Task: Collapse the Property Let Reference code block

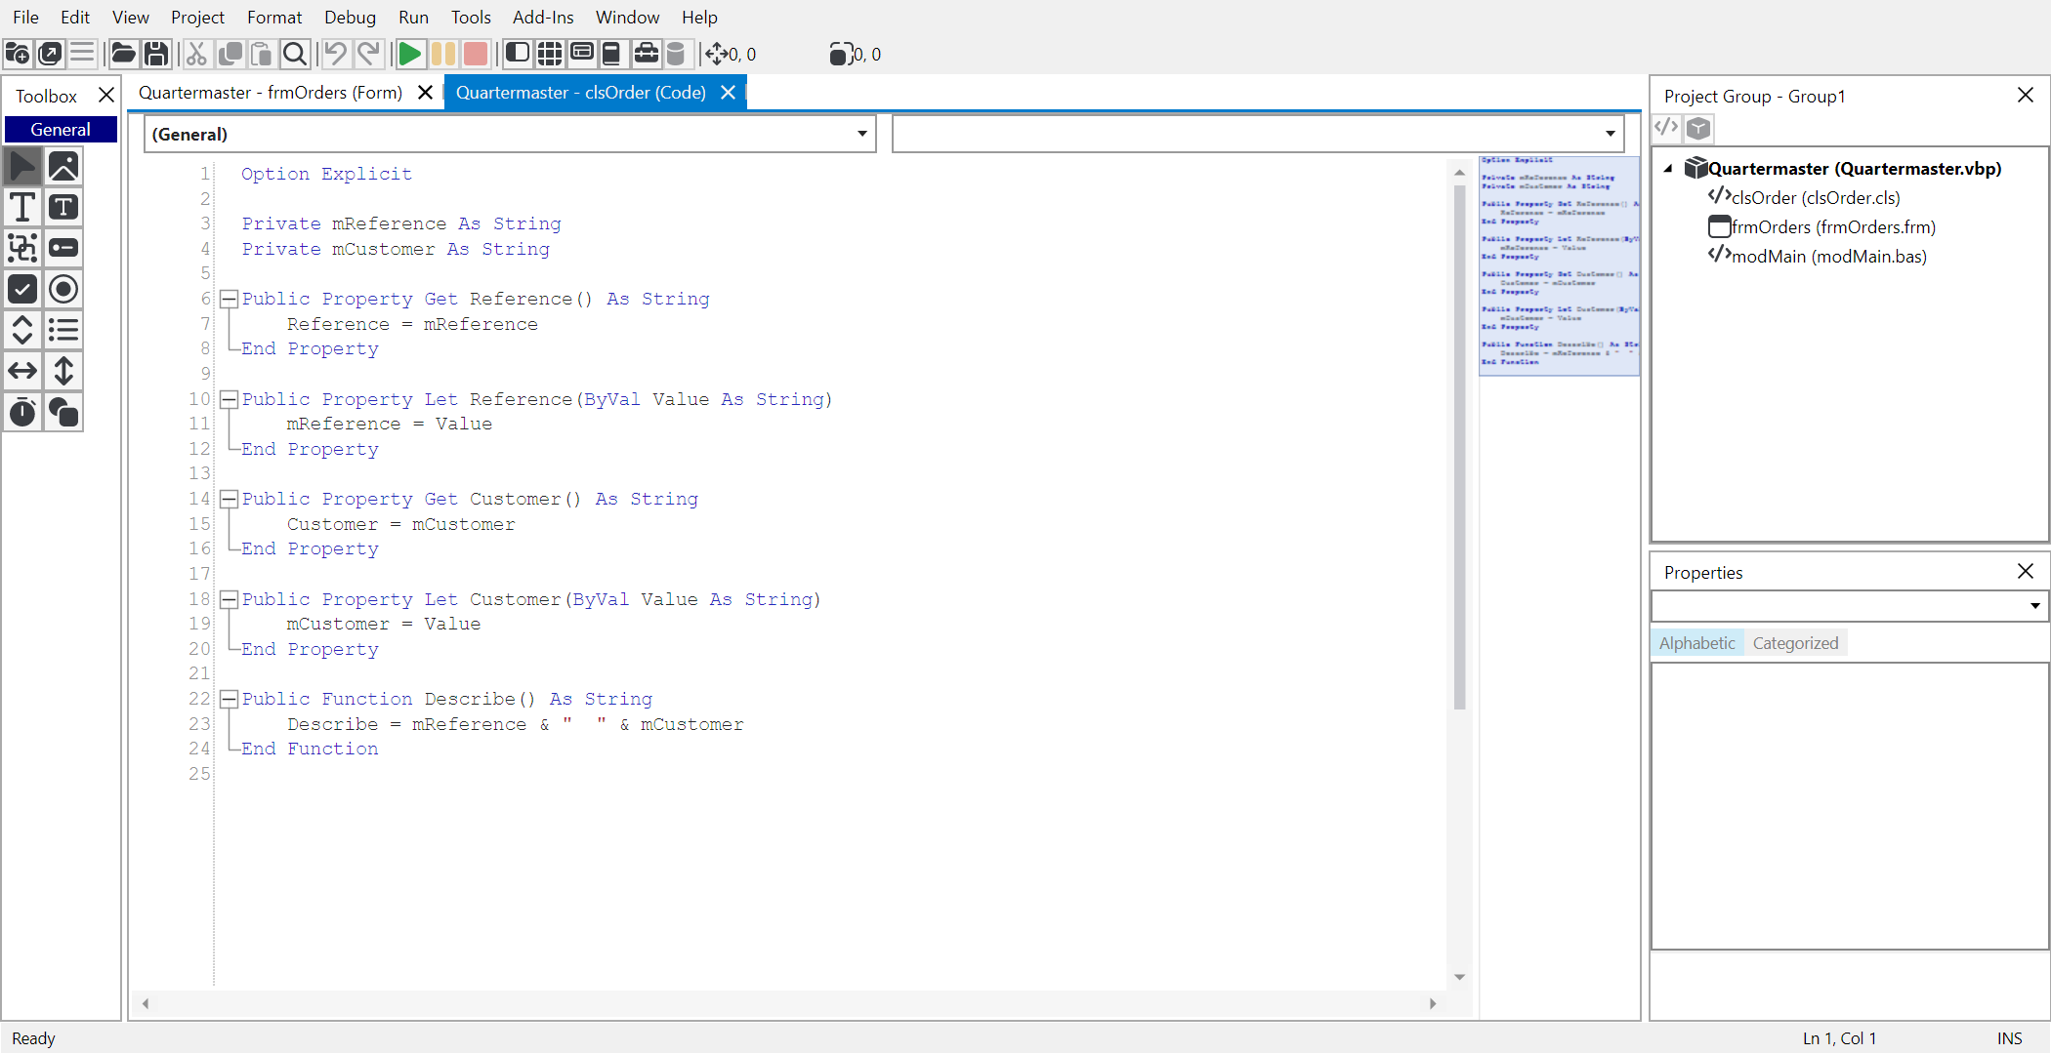Action: tap(230, 399)
